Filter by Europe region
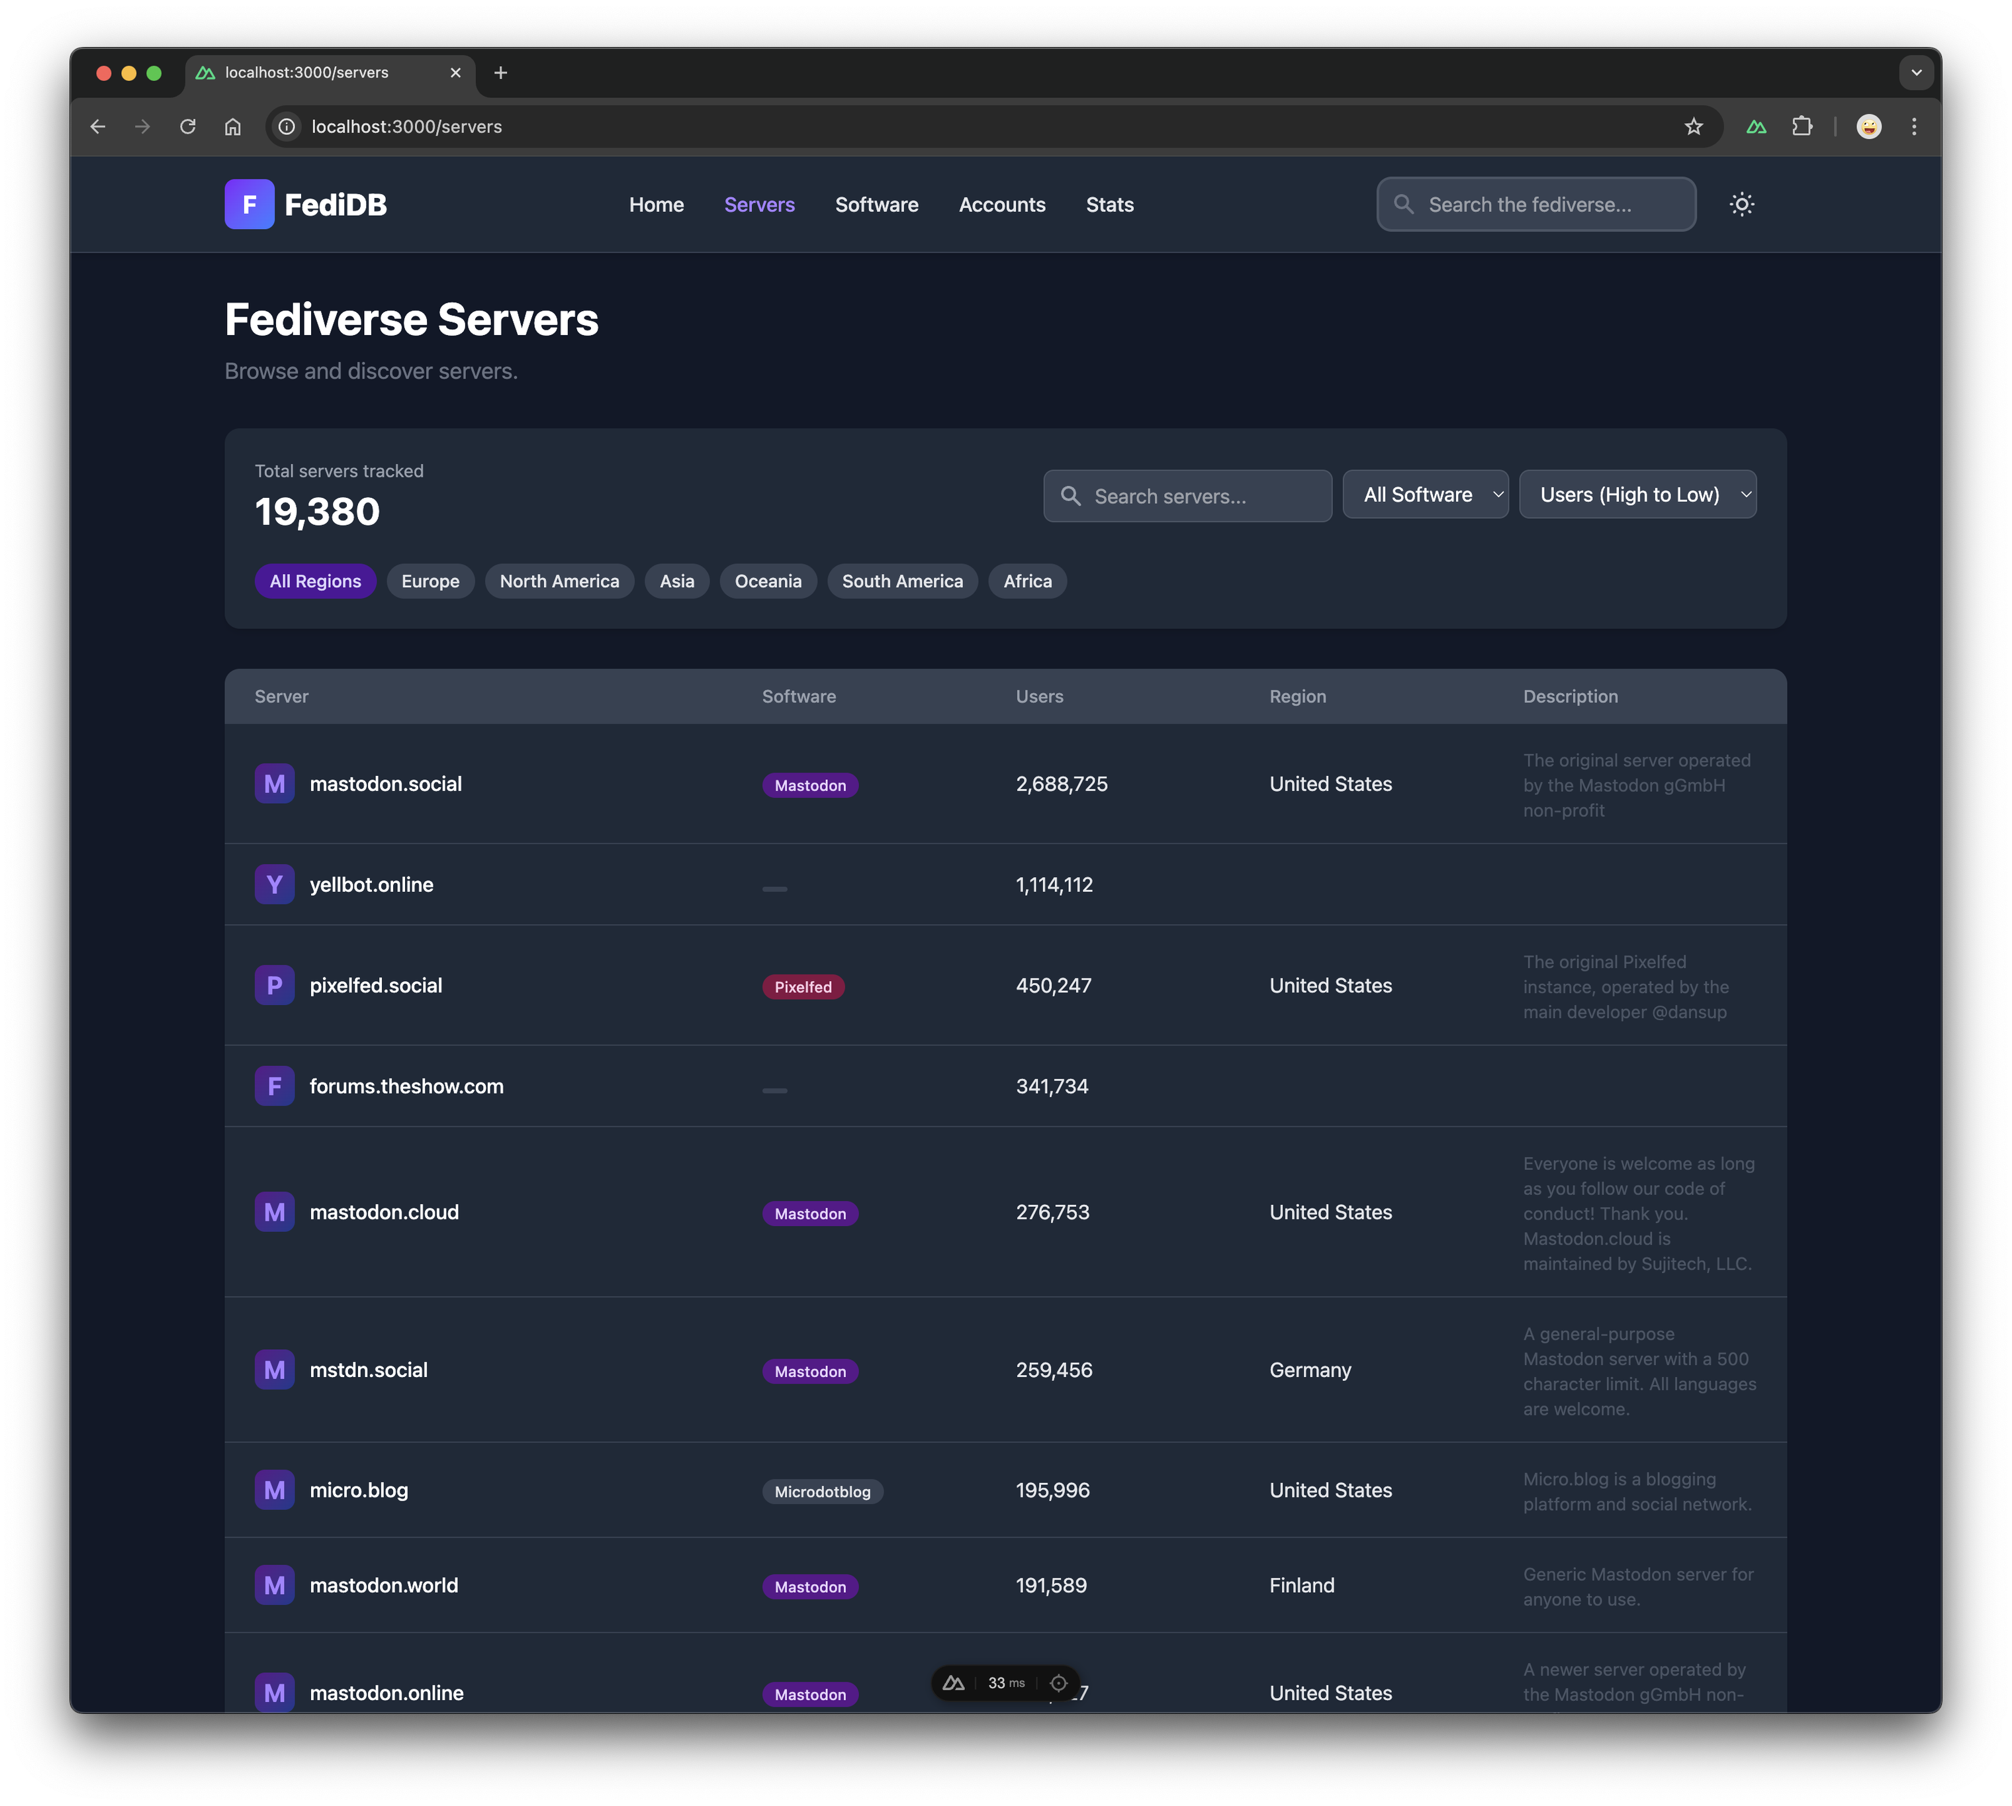This screenshot has width=2012, height=1806. [x=431, y=581]
